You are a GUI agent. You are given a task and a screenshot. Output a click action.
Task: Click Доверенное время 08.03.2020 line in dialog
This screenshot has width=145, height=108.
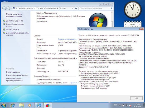(94, 67)
